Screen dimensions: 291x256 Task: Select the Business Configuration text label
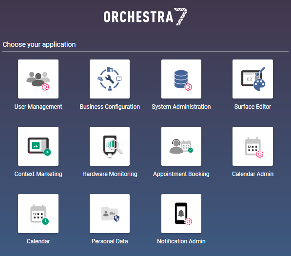click(110, 107)
